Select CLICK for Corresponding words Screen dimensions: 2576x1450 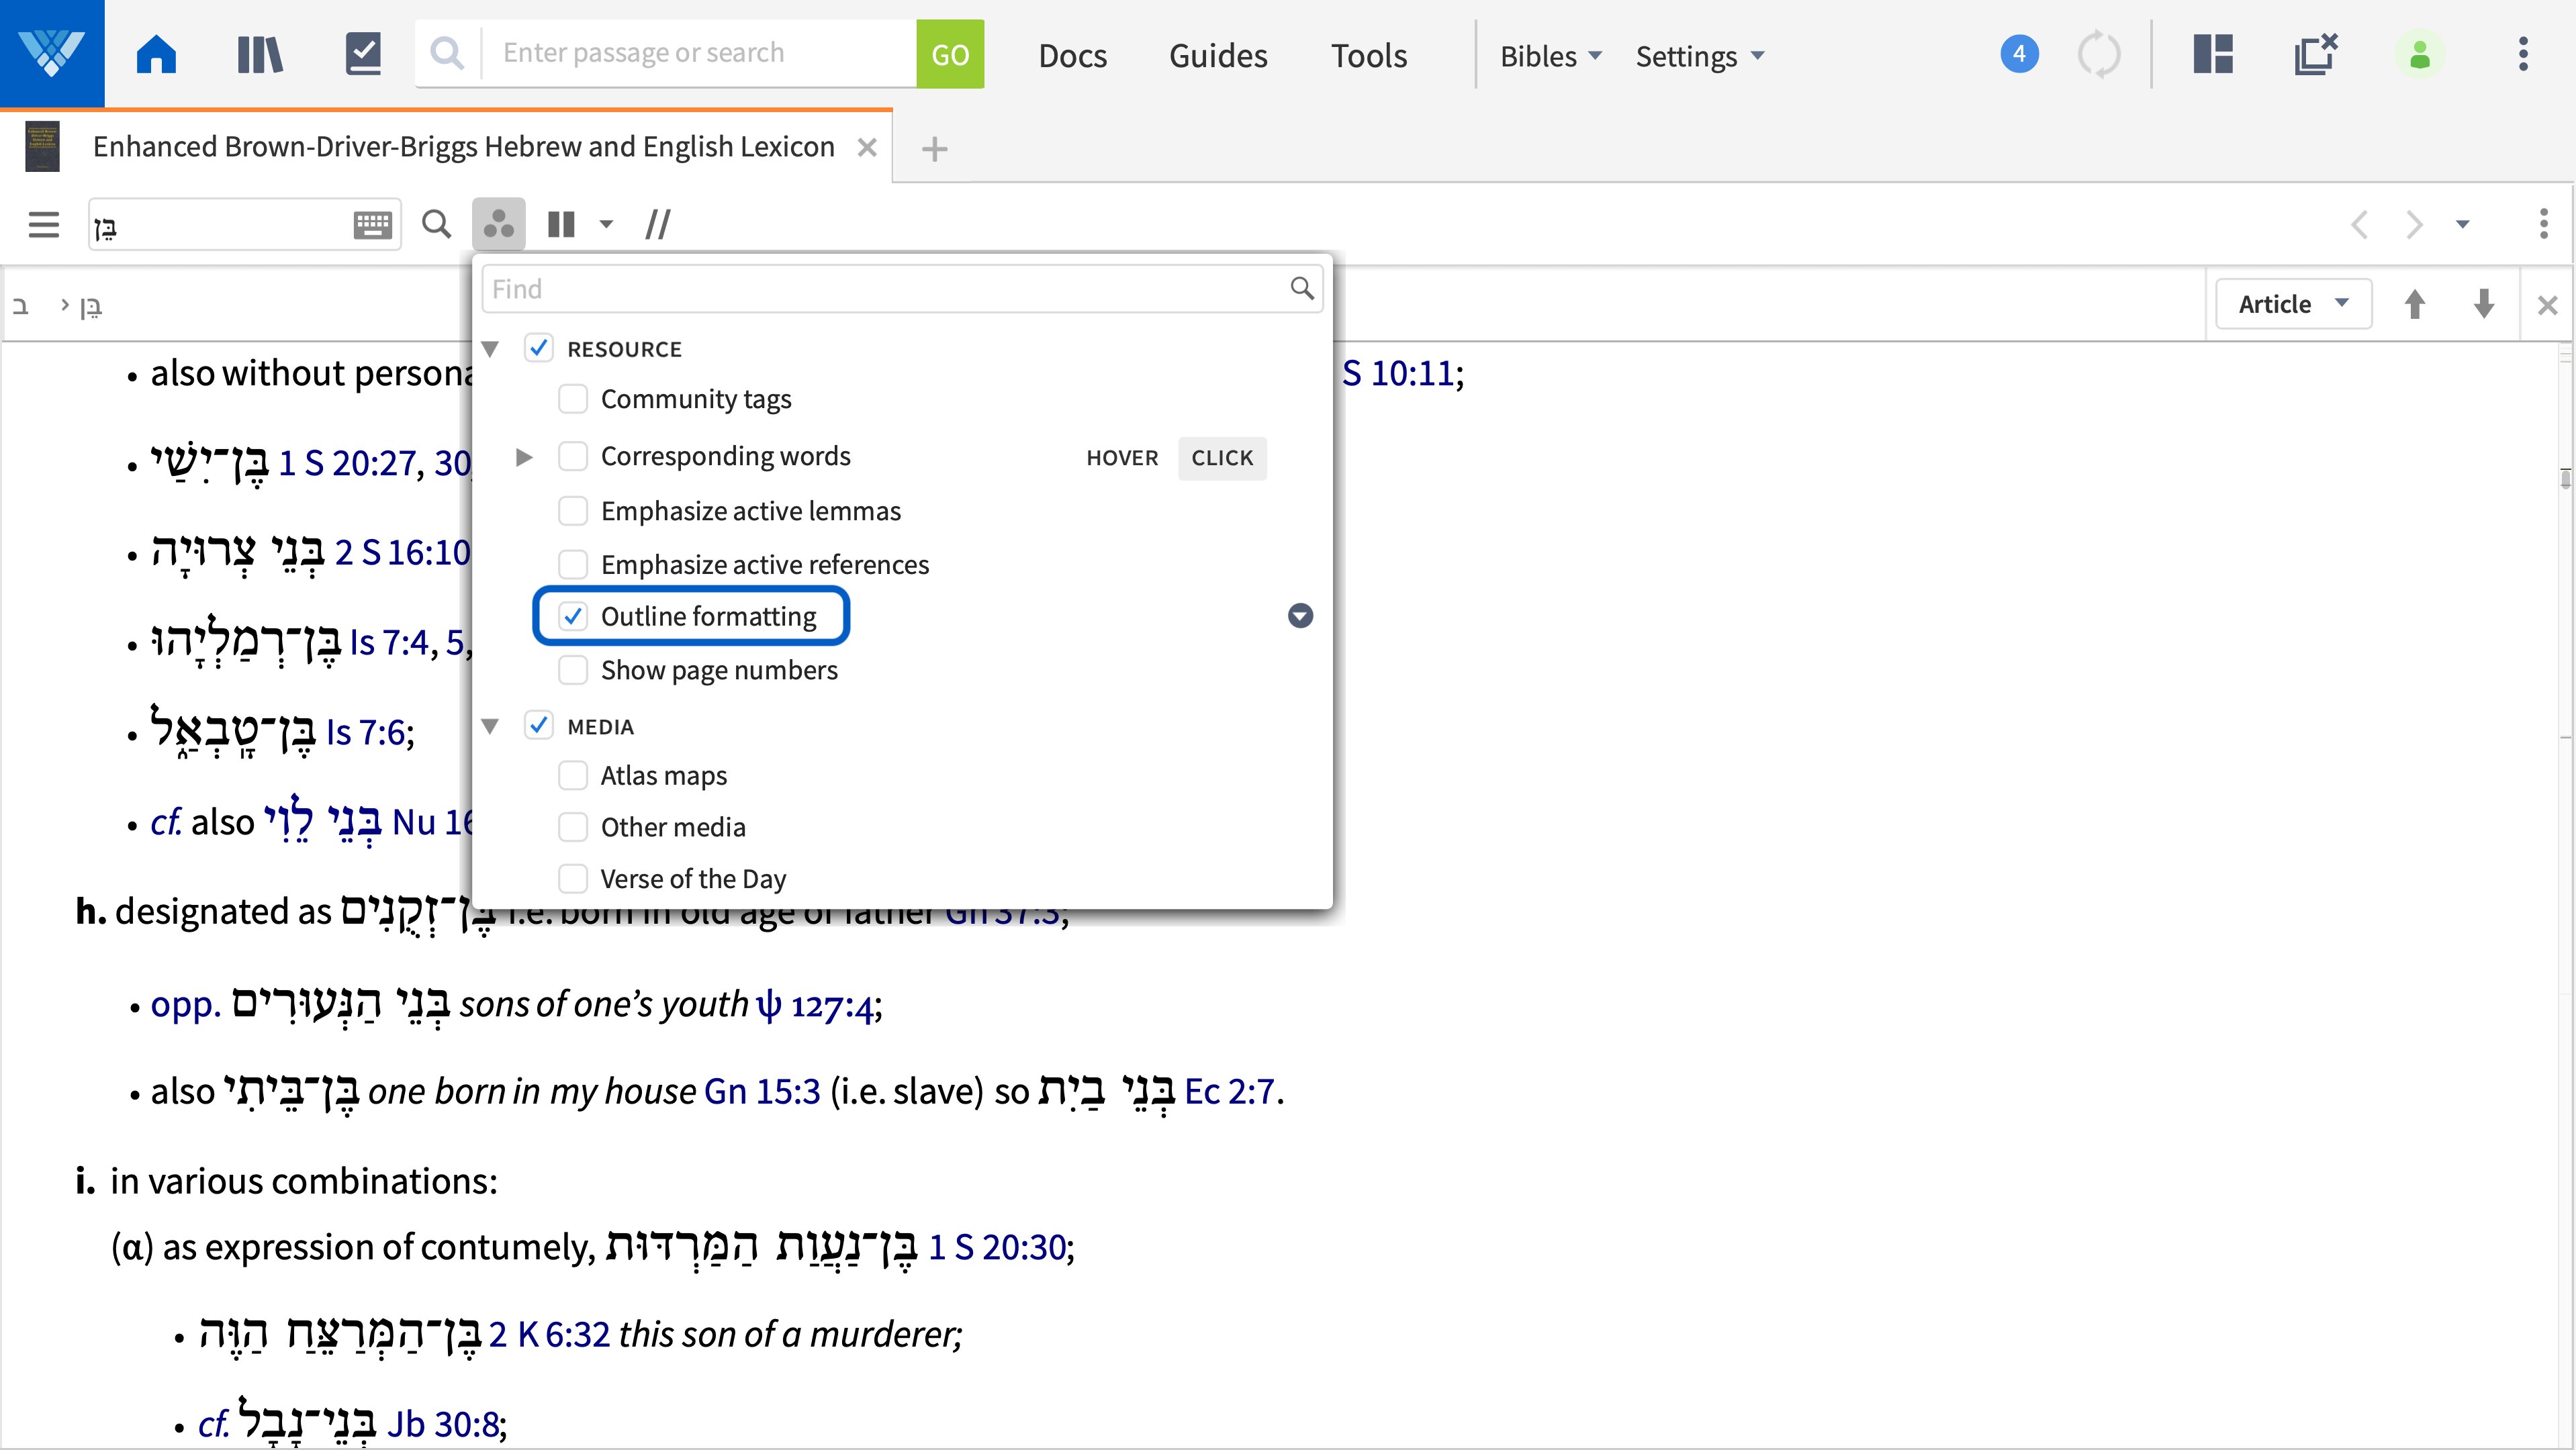click(1222, 458)
